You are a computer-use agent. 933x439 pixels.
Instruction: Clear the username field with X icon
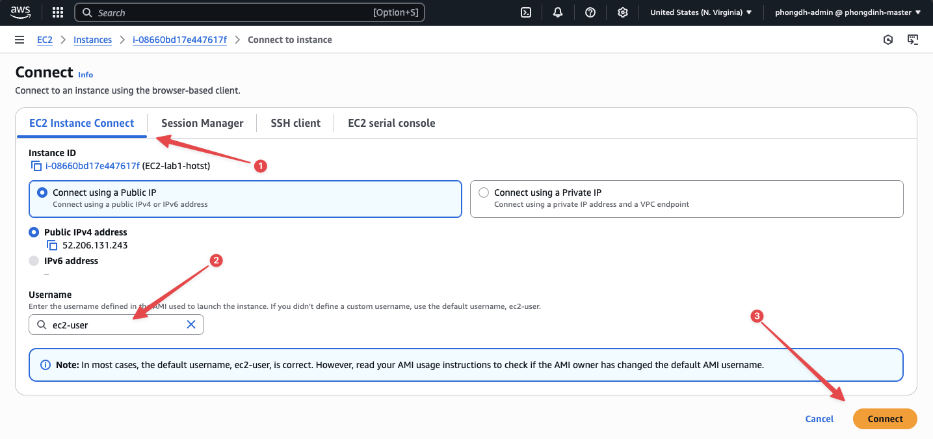point(191,325)
